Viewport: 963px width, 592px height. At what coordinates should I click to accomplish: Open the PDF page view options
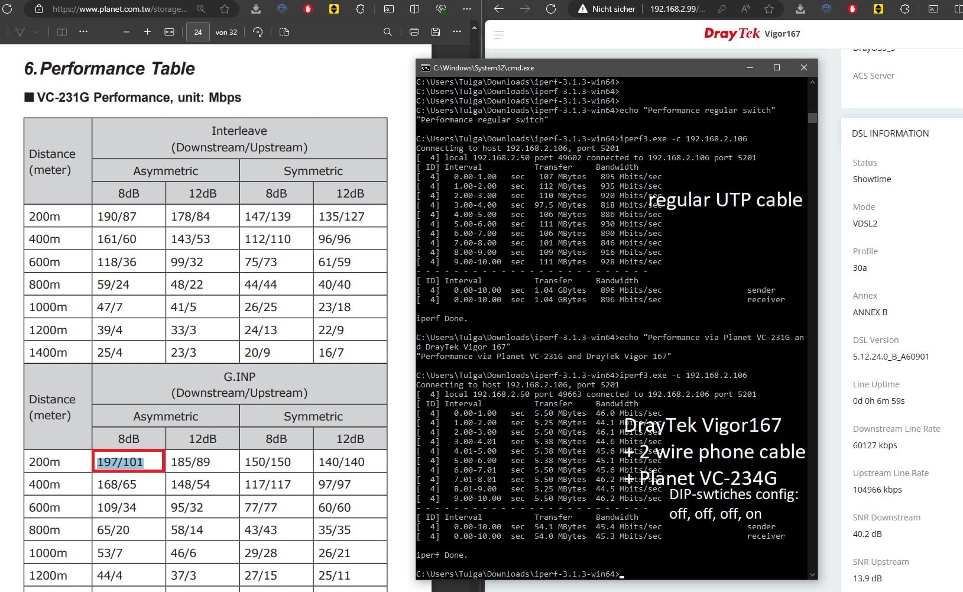pos(284,32)
